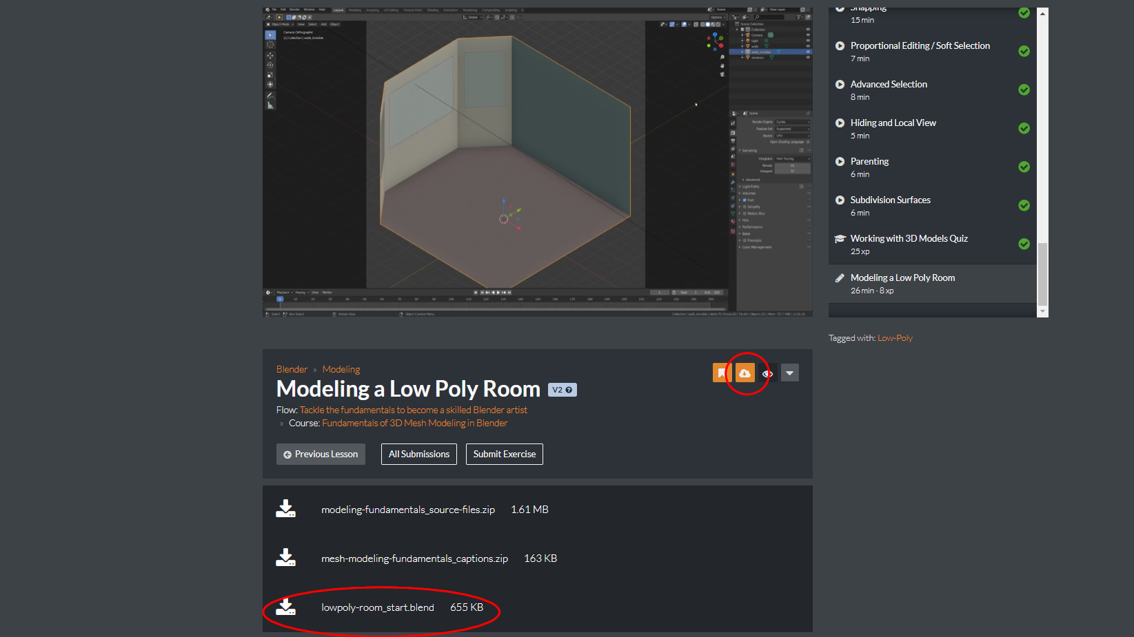1134x637 pixels.
Task: Collapse the Sampling panel in Blender
Action: 749,150
